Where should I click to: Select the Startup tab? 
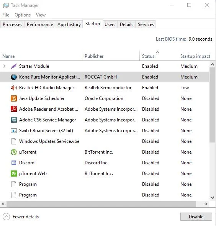pyautogui.click(x=93, y=24)
